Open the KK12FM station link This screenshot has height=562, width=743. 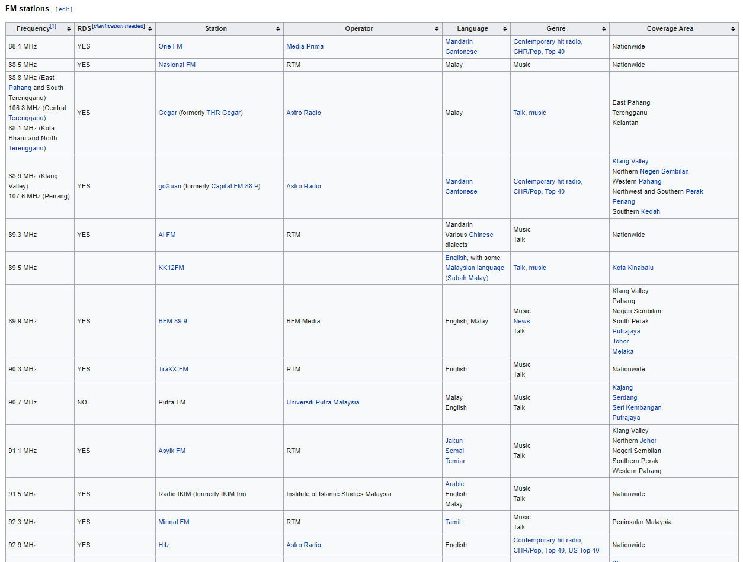point(171,268)
